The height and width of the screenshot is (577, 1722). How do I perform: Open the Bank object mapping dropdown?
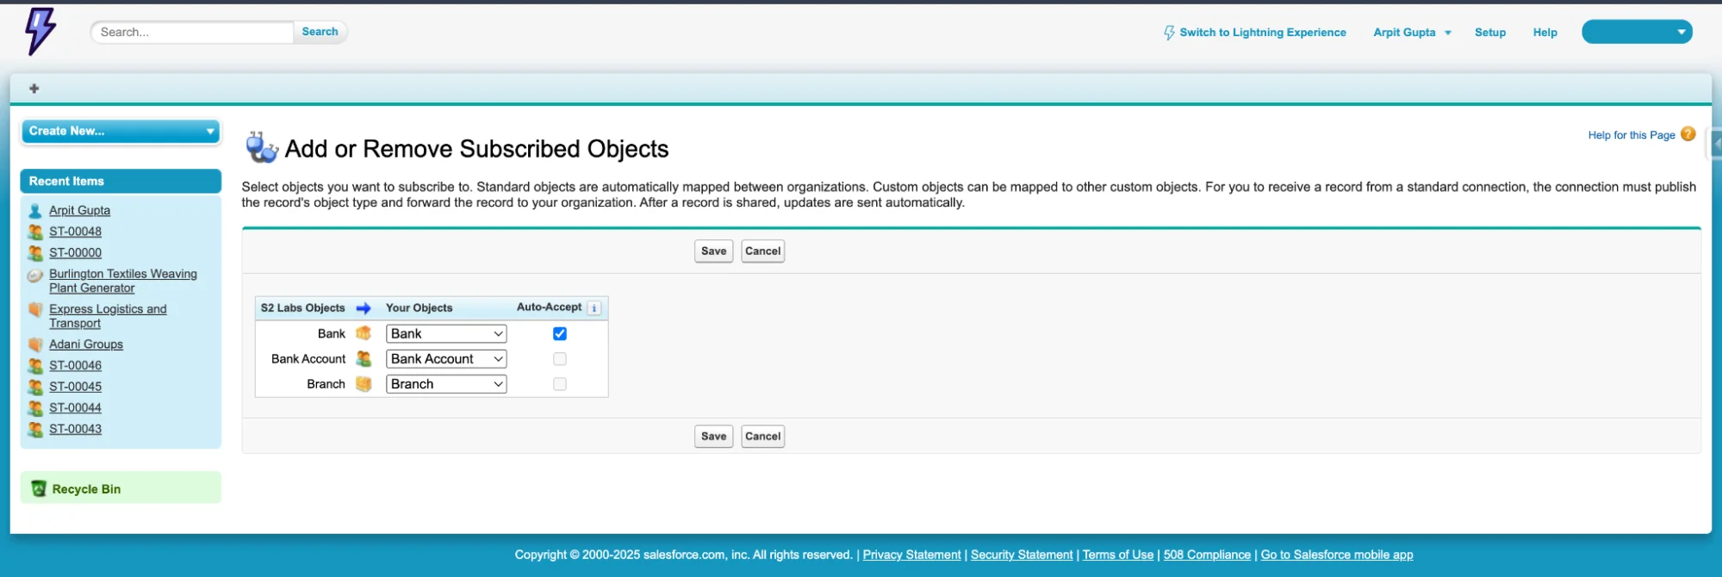(x=445, y=334)
